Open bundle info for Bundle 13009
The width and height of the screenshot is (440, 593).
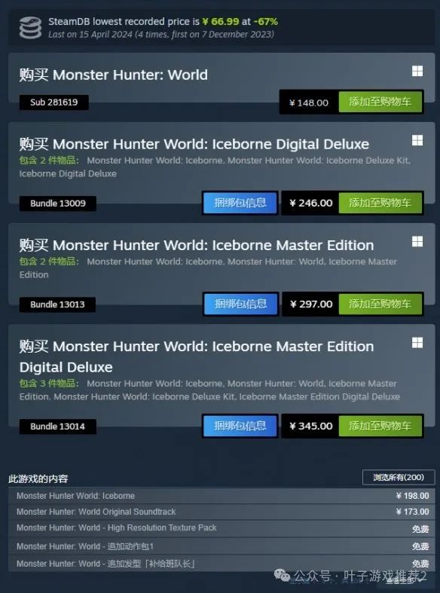[240, 203]
